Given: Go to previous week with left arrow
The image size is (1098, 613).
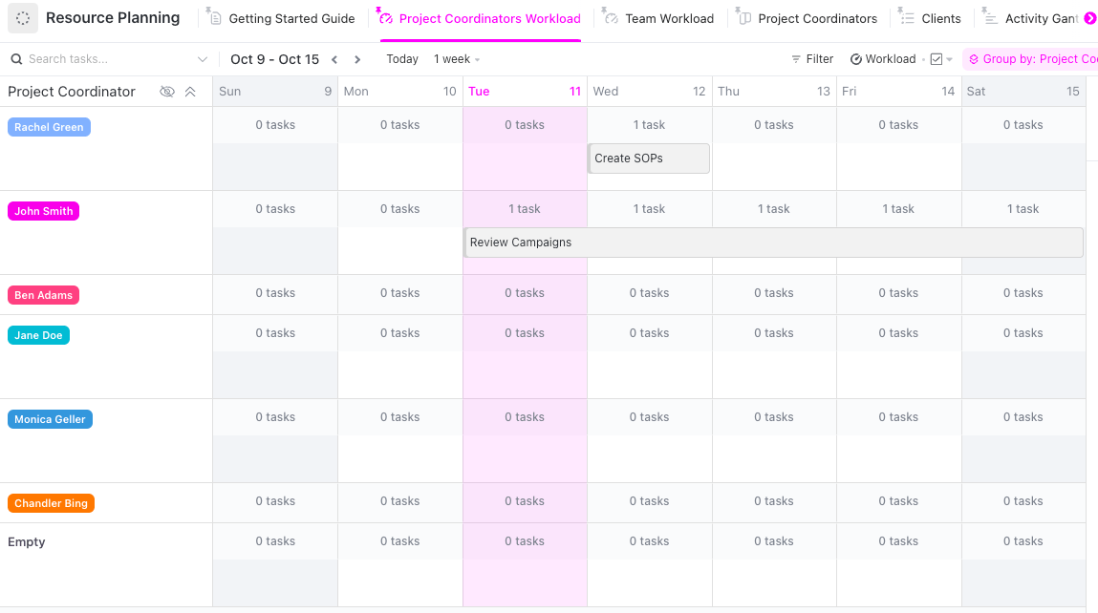Looking at the screenshot, I should pos(334,59).
